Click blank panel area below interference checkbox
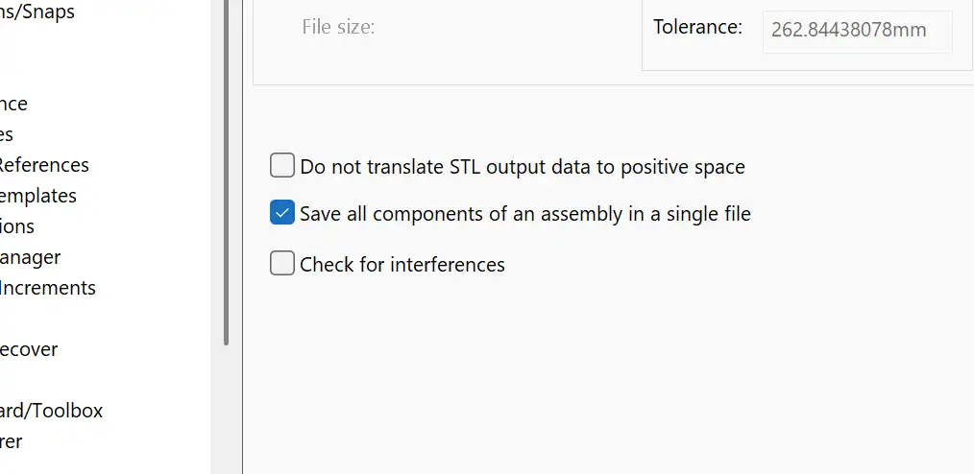974x474 pixels. (605, 374)
